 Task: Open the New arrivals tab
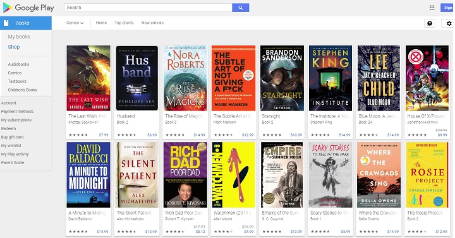(x=152, y=23)
